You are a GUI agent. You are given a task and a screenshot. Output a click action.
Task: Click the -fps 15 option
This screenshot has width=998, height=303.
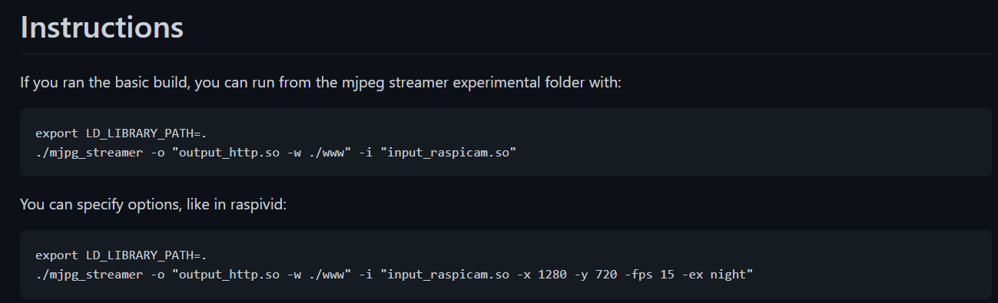[x=650, y=274]
